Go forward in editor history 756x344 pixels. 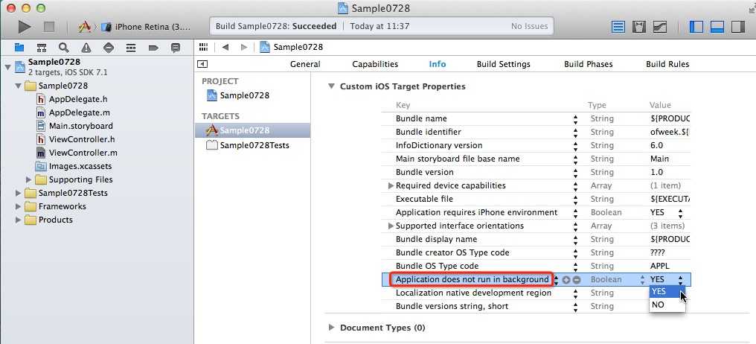pos(243,47)
